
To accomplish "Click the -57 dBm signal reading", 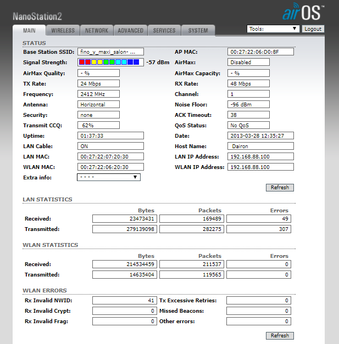I will 158,63.
